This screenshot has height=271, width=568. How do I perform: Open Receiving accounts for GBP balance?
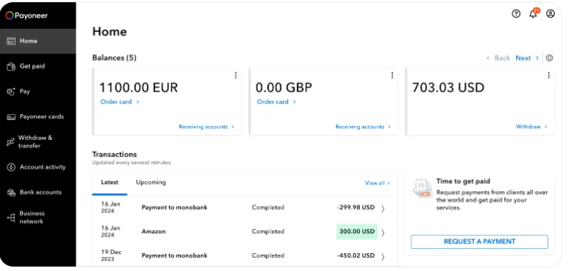[363, 127]
